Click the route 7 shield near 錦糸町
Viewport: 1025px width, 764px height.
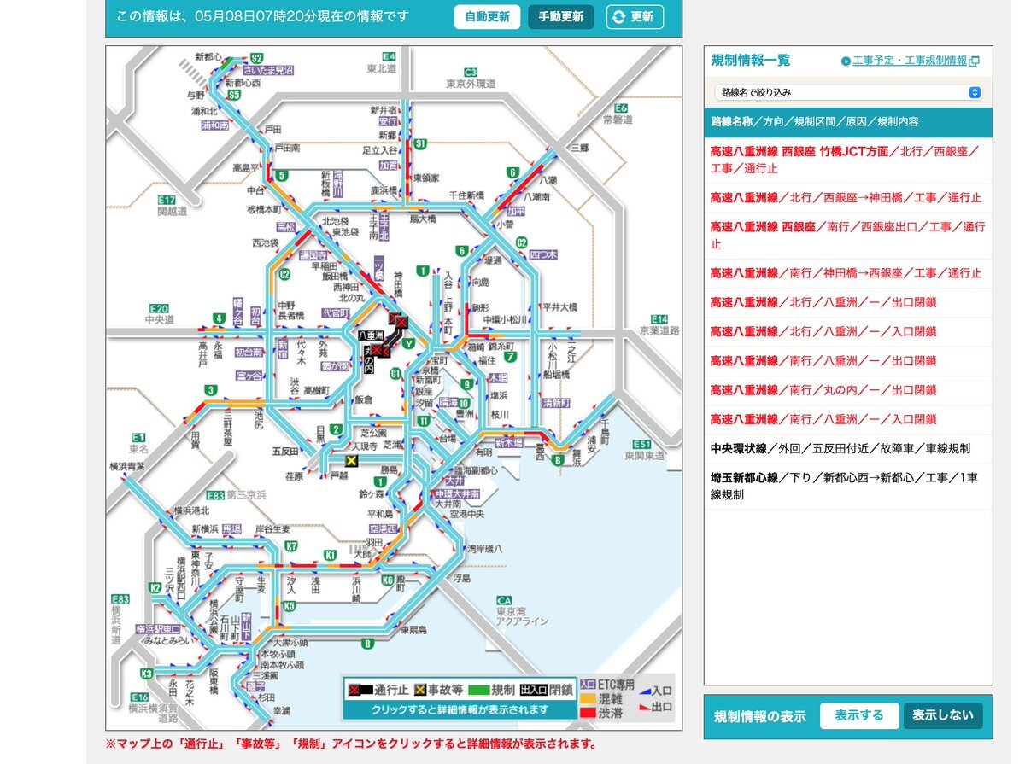pos(510,358)
